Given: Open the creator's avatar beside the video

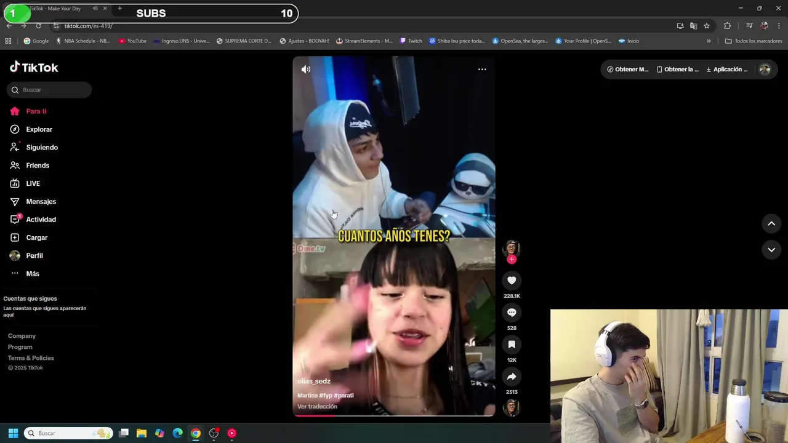Looking at the screenshot, I should click(512, 248).
